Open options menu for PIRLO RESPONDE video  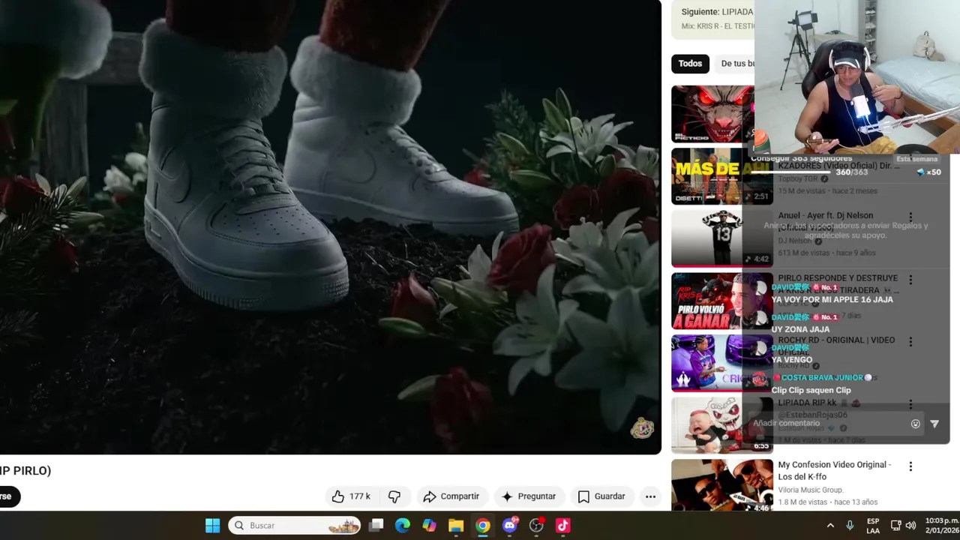click(x=910, y=280)
